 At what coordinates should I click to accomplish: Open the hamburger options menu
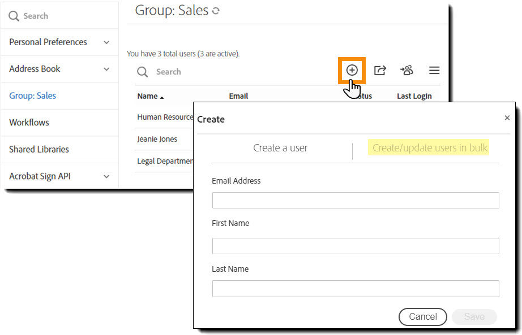[434, 70]
